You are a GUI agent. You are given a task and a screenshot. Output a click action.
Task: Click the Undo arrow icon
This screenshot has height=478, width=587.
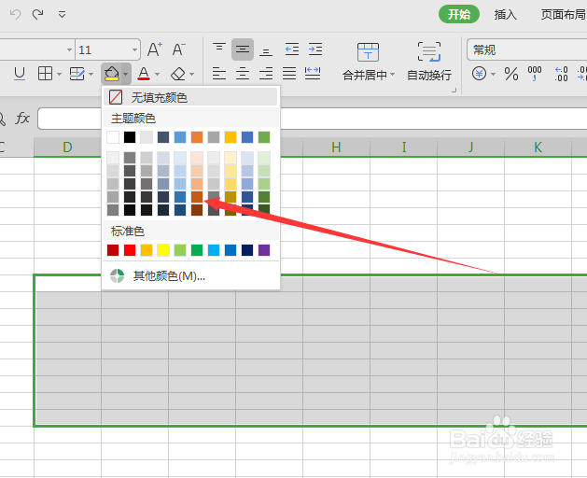(x=15, y=15)
